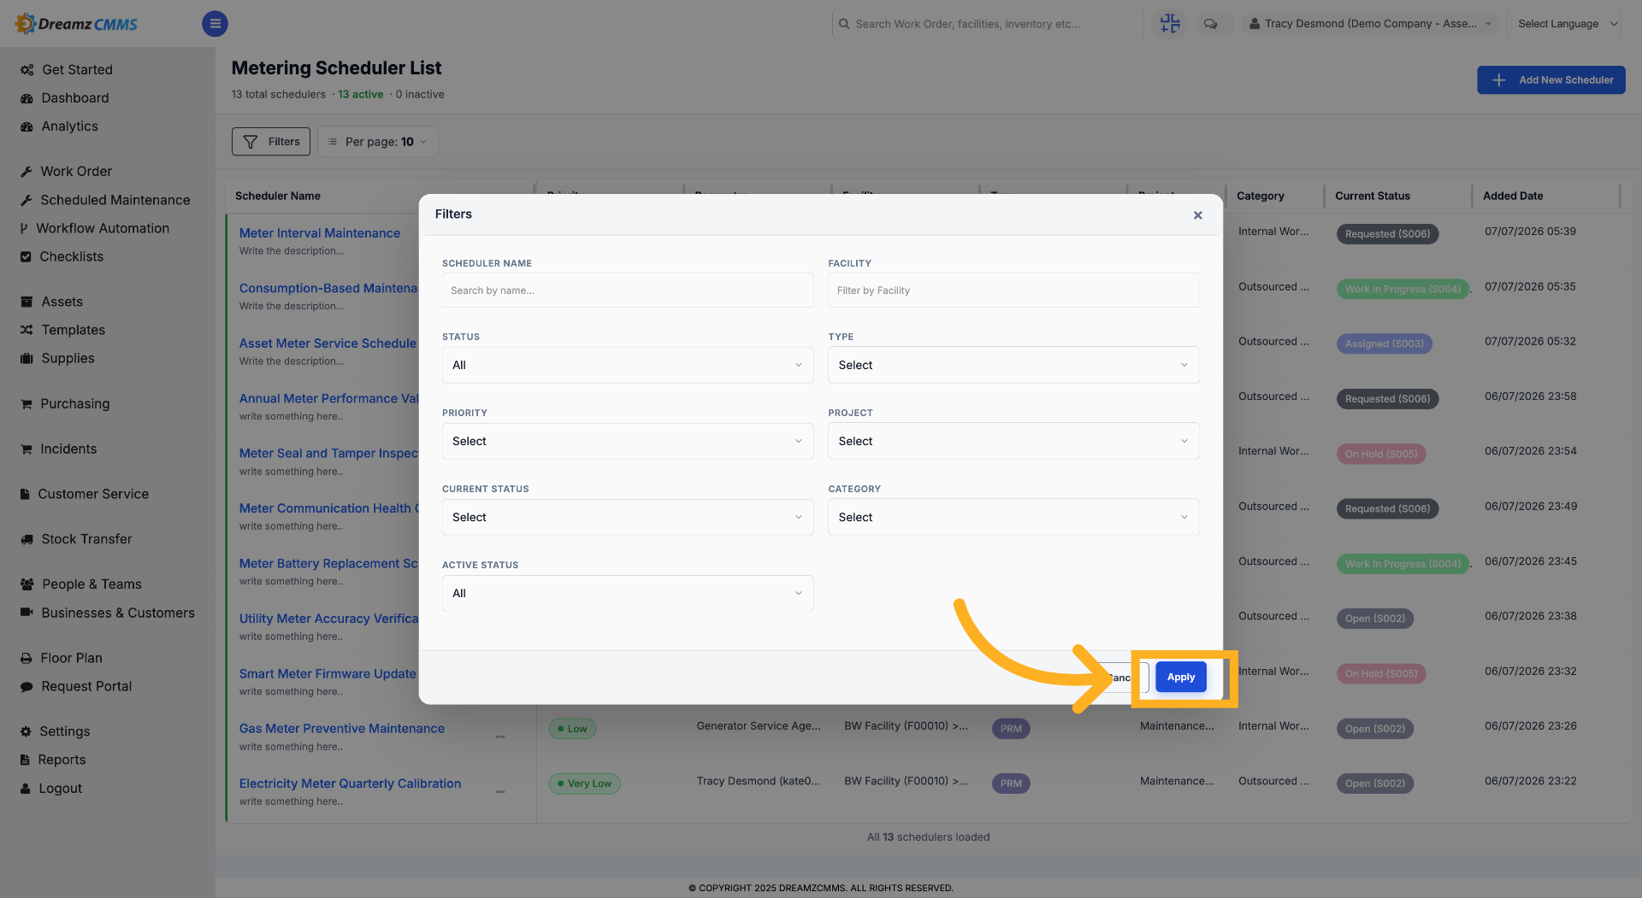Open options dots for Electricity Meter Quarterly Calibration

click(x=500, y=792)
